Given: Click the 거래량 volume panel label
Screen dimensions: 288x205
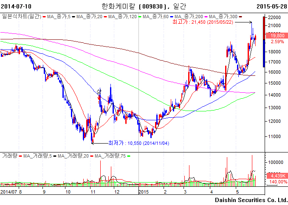Looking at the screenshot, I should [x=9, y=156].
